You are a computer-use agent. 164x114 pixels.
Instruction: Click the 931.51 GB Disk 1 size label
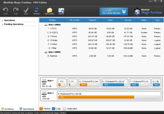(x=47, y=86)
